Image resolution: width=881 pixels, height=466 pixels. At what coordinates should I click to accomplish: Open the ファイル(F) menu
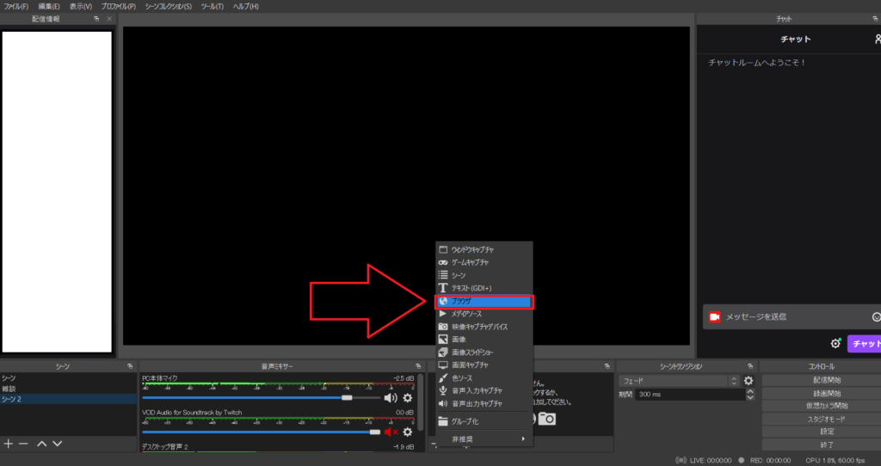pos(15,7)
